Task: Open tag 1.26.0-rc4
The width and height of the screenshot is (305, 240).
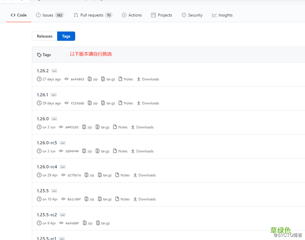Action: (47, 167)
